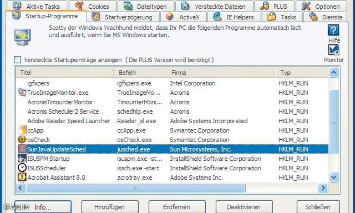Viewport: 355px width, 213px height.
Task: Click osCheck.exe command cell
Action: 134,140
